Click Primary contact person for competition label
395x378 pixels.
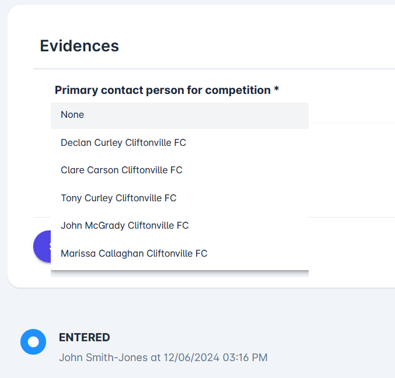(163, 90)
